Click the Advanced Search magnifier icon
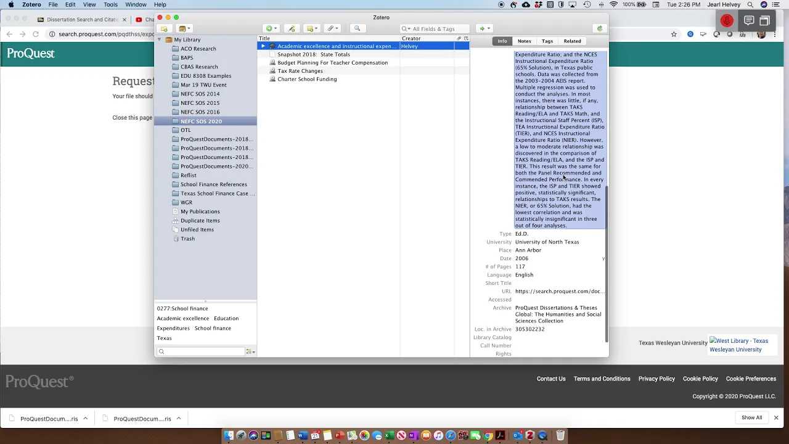 coord(357,28)
